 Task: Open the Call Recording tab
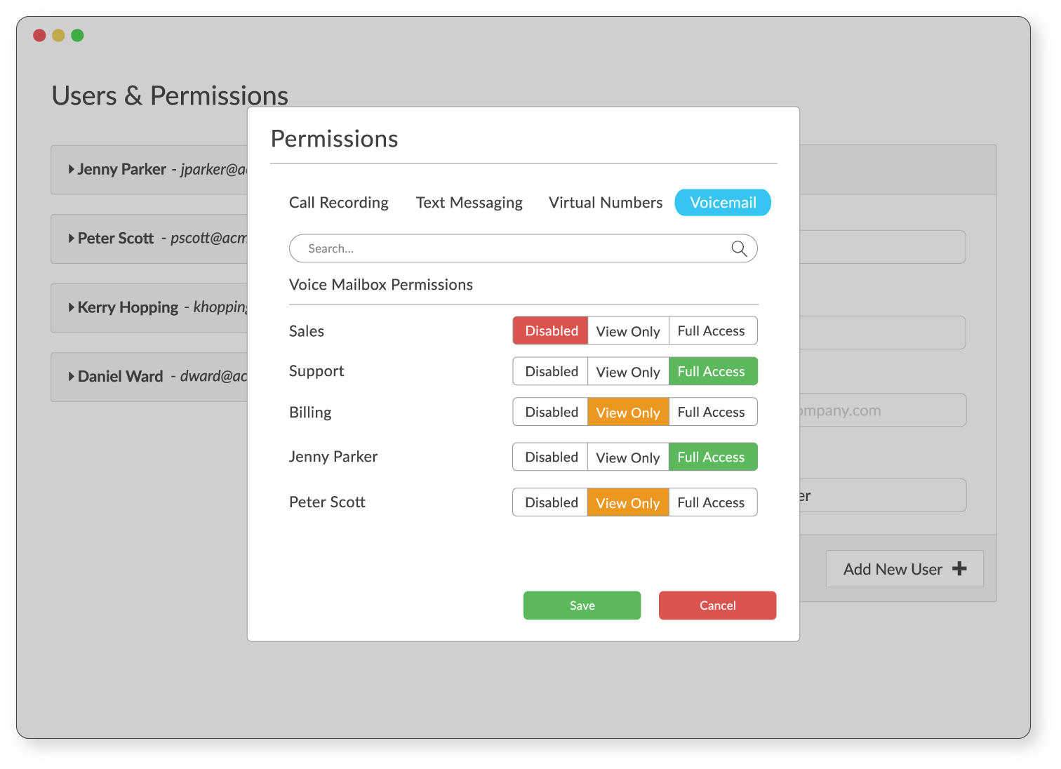339,202
